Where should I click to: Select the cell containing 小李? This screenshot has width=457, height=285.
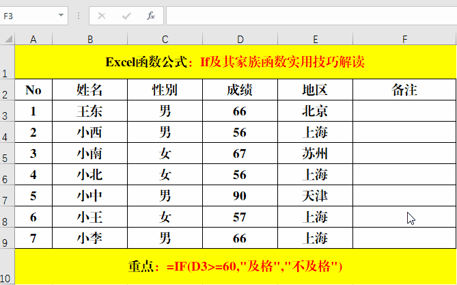pyautogui.click(x=89, y=238)
